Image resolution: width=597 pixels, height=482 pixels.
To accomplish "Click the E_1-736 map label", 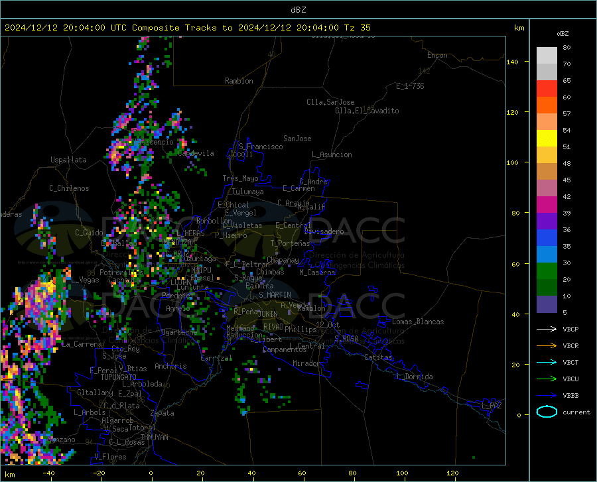I will (410, 86).
